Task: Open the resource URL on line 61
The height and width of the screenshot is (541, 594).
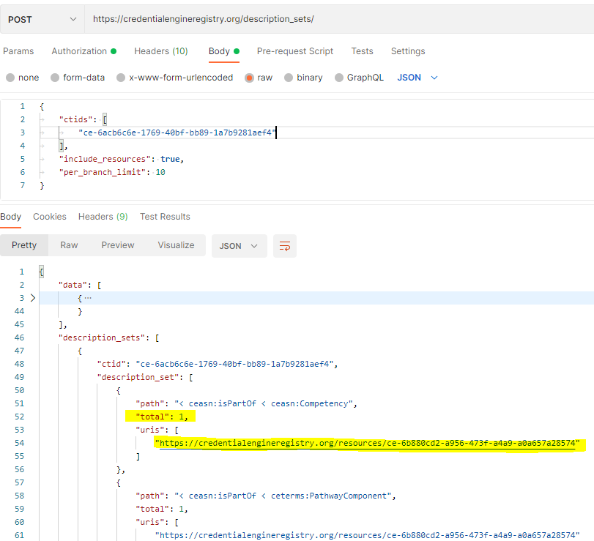Action: 367,535
